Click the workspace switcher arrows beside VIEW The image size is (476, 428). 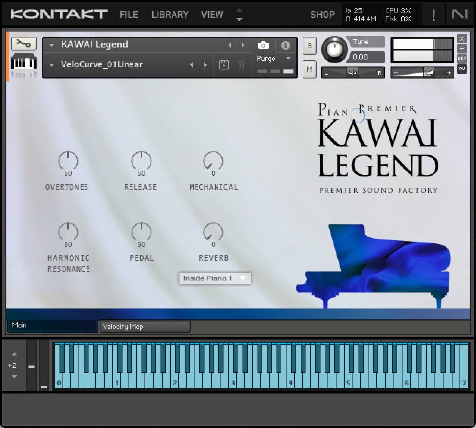pos(239,14)
